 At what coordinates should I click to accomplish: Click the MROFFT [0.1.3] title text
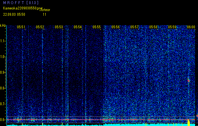pyautogui.click(x=21, y=3)
